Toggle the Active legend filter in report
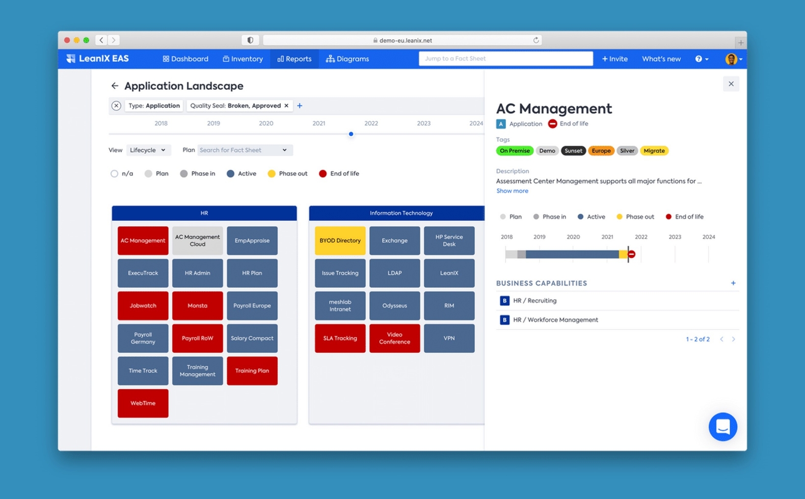The width and height of the screenshot is (805, 499). tap(241, 174)
